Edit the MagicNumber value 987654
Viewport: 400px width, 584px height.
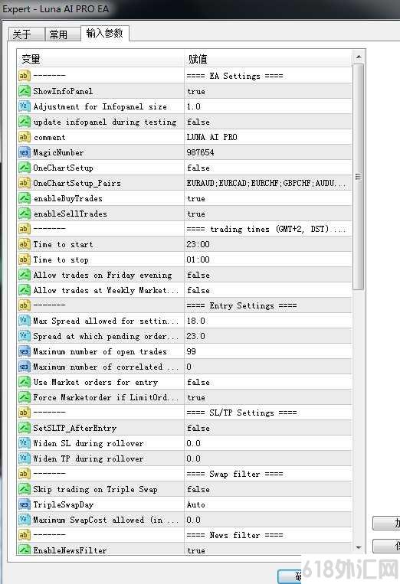pos(268,152)
